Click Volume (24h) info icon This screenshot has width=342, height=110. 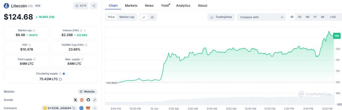tap(81, 31)
